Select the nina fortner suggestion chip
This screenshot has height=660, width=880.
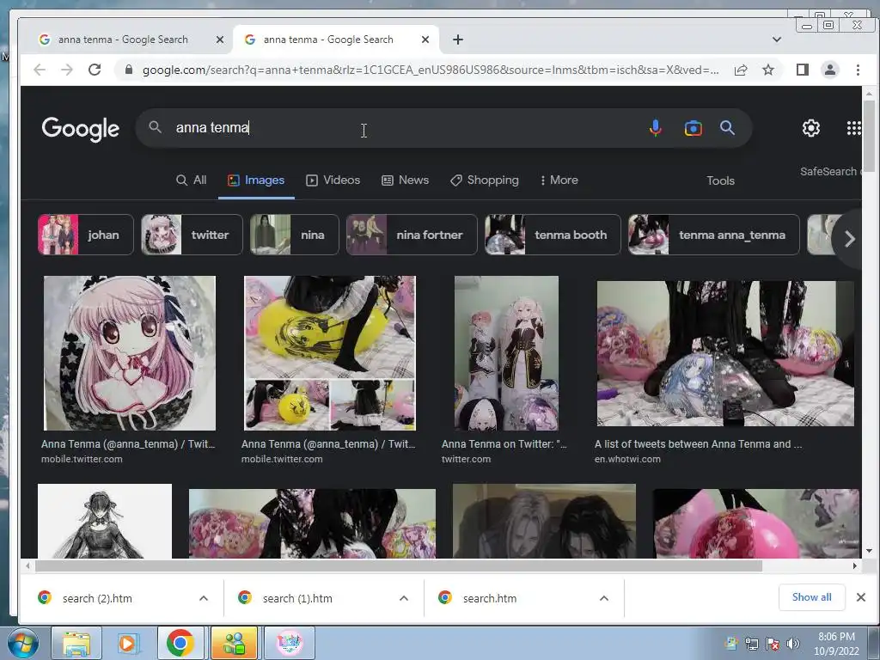(412, 235)
